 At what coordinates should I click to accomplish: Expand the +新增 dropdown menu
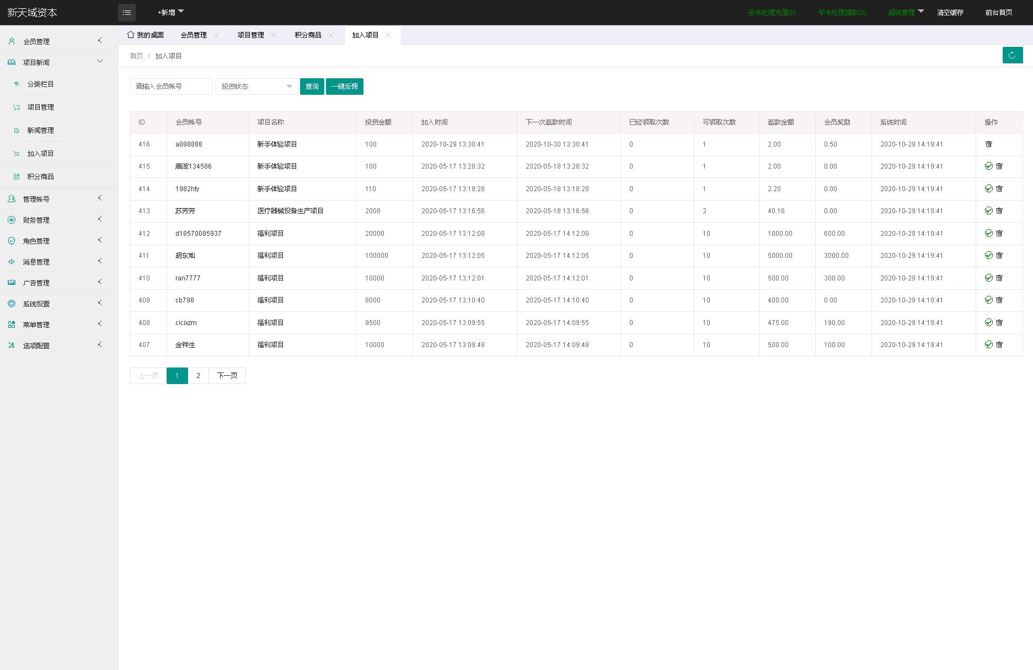[x=170, y=12]
